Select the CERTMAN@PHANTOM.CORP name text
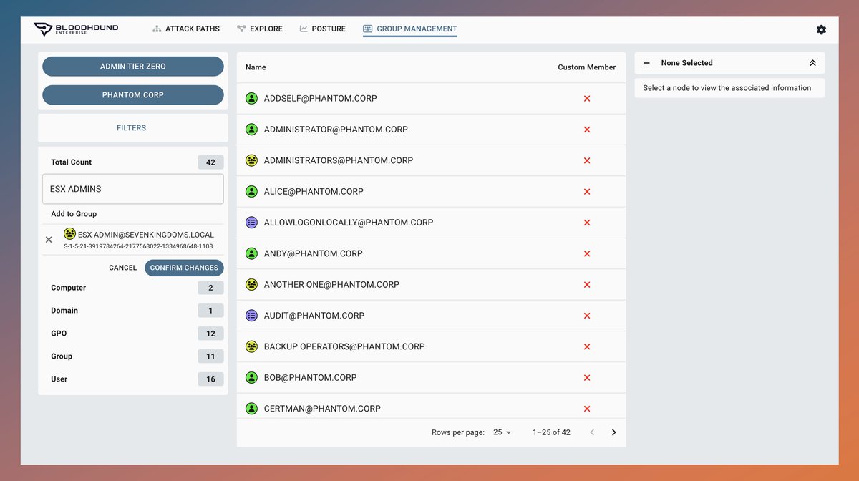The width and height of the screenshot is (859, 481). click(322, 409)
